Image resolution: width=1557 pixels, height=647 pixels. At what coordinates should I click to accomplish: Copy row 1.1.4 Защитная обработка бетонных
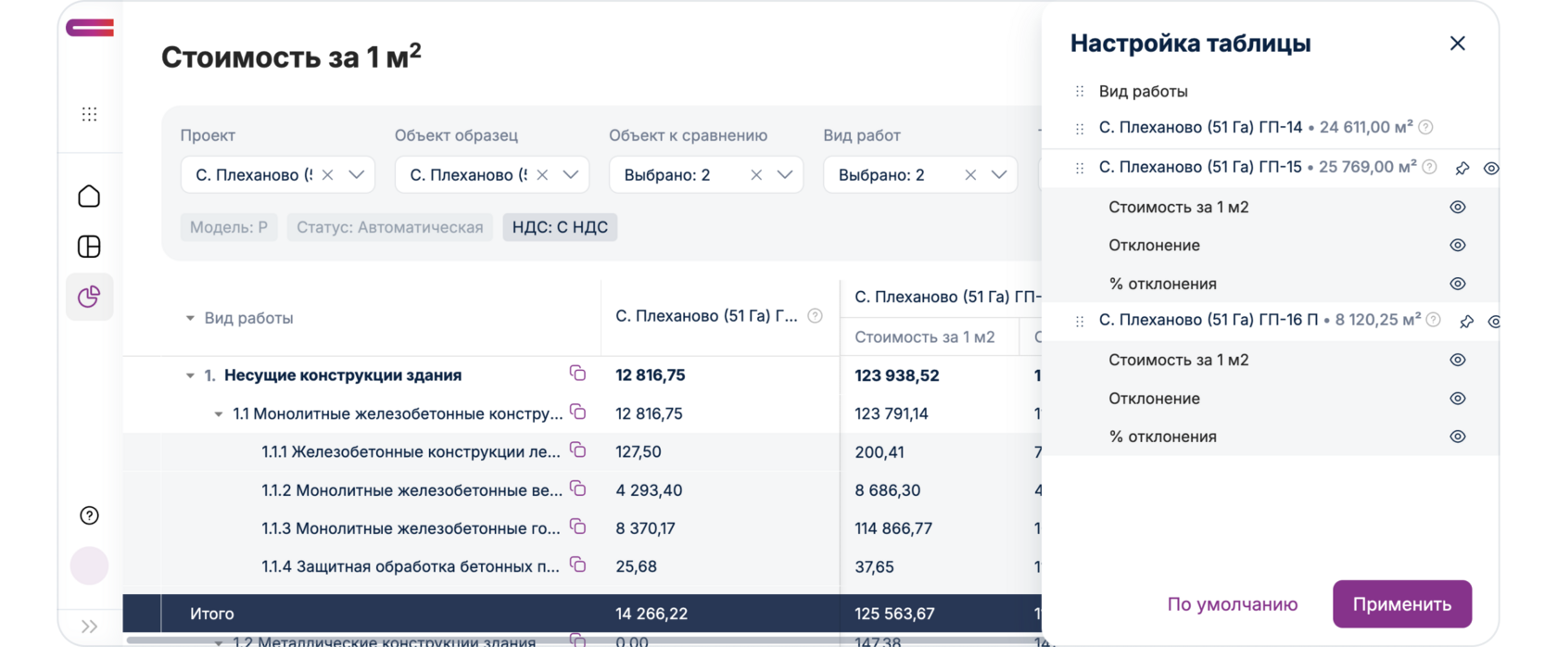[577, 565]
